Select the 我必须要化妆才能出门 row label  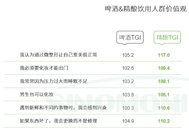click(x=44, y=68)
